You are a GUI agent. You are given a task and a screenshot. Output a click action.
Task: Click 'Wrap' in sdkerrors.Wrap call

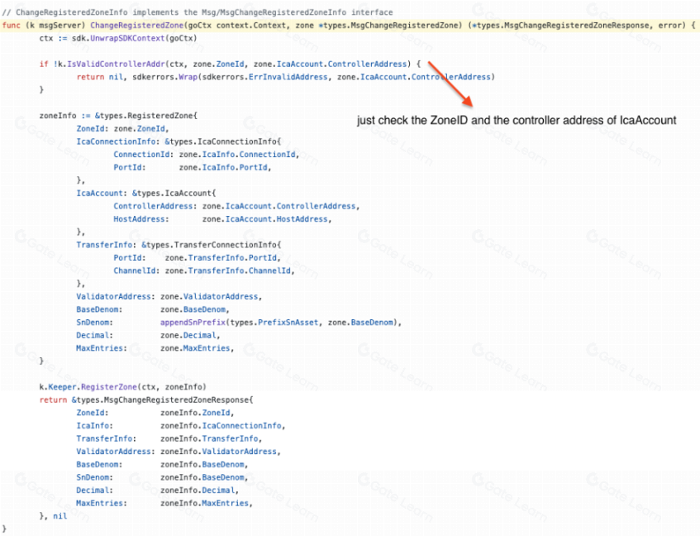(x=188, y=77)
